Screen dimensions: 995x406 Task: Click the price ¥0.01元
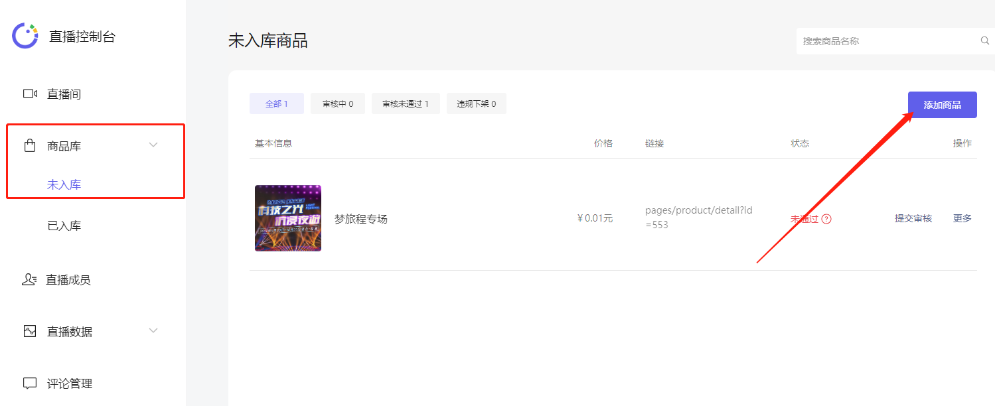tap(595, 218)
